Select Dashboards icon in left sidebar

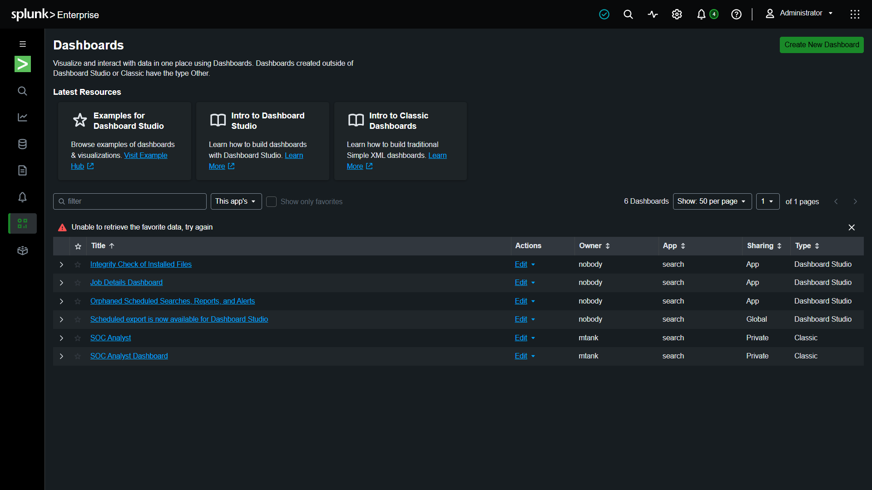22,223
